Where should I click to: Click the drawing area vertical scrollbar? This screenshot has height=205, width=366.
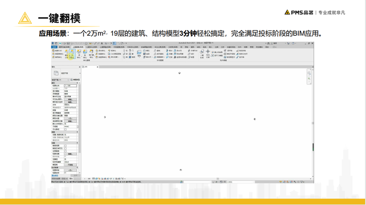(x=313, y=123)
